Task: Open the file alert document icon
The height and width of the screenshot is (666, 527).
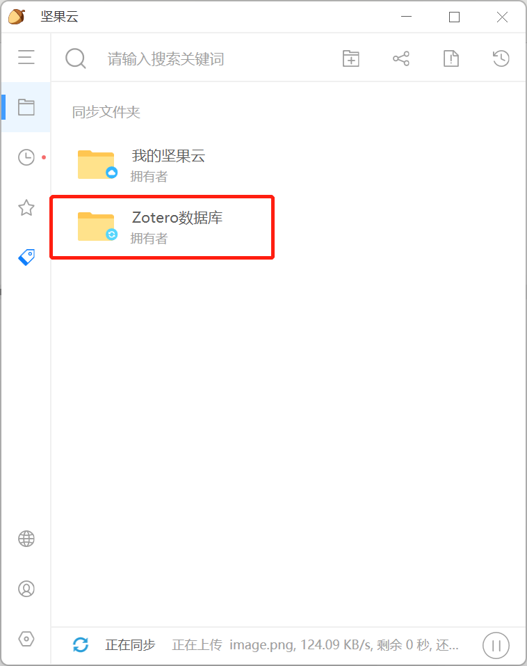Action: [x=451, y=58]
